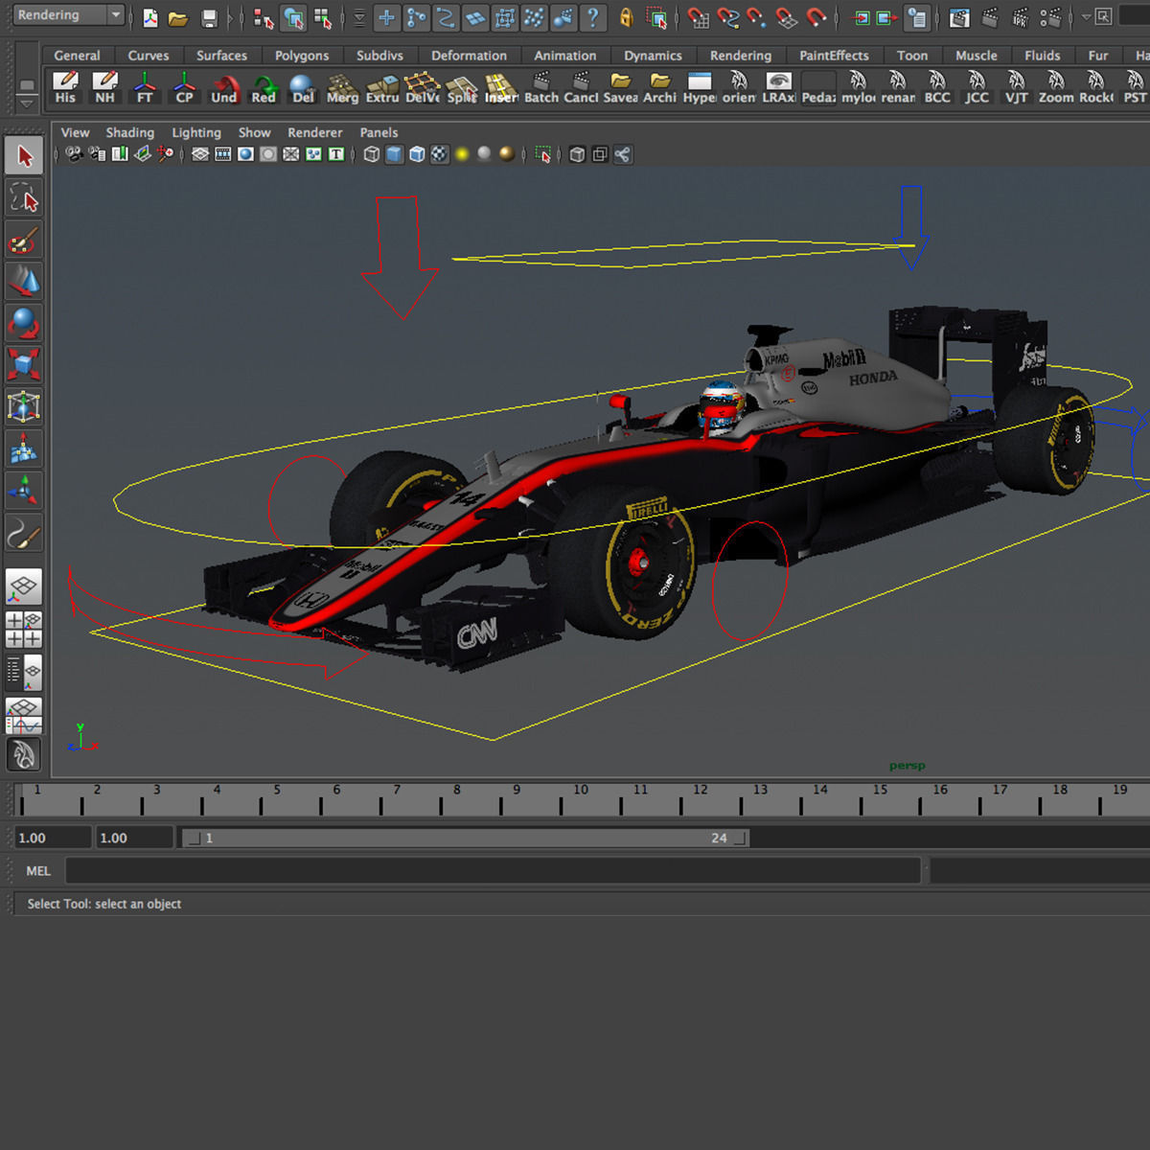Toggle Safe Title display
This screenshot has height=1150, width=1150.
click(336, 154)
